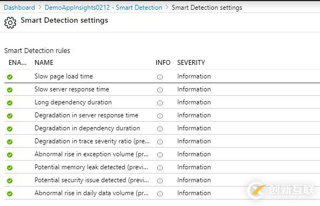The image size is (320, 206).
Task: Go to Dashboard breadcrumb link
Action: coord(19,8)
